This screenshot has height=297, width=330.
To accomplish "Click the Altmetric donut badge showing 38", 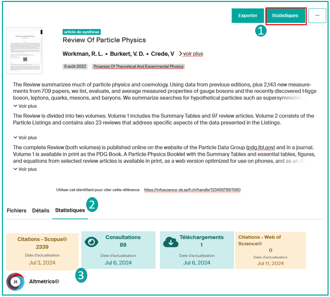I will coord(15,281).
